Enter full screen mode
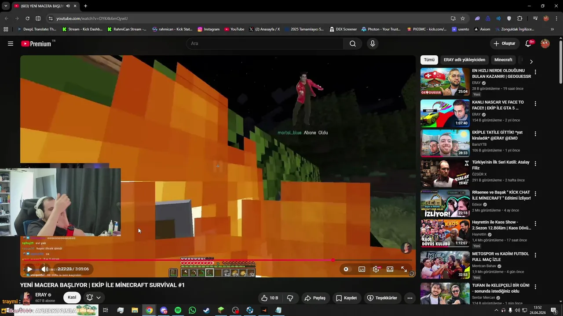This screenshot has width=563, height=316. (404, 269)
